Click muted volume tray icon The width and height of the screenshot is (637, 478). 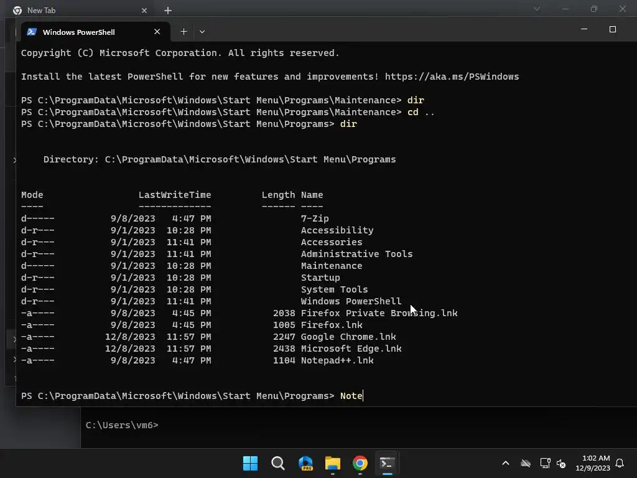pos(561,463)
